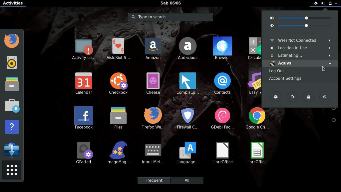
Task: Launch Firefox from the dock
Action: pos(11,41)
